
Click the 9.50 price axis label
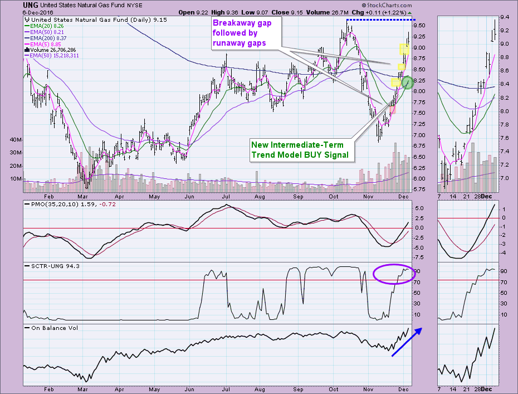pos(419,26)
